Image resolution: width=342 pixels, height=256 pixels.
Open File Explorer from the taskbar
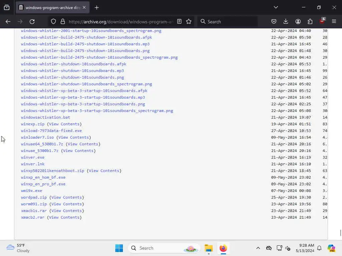point(208,248)
